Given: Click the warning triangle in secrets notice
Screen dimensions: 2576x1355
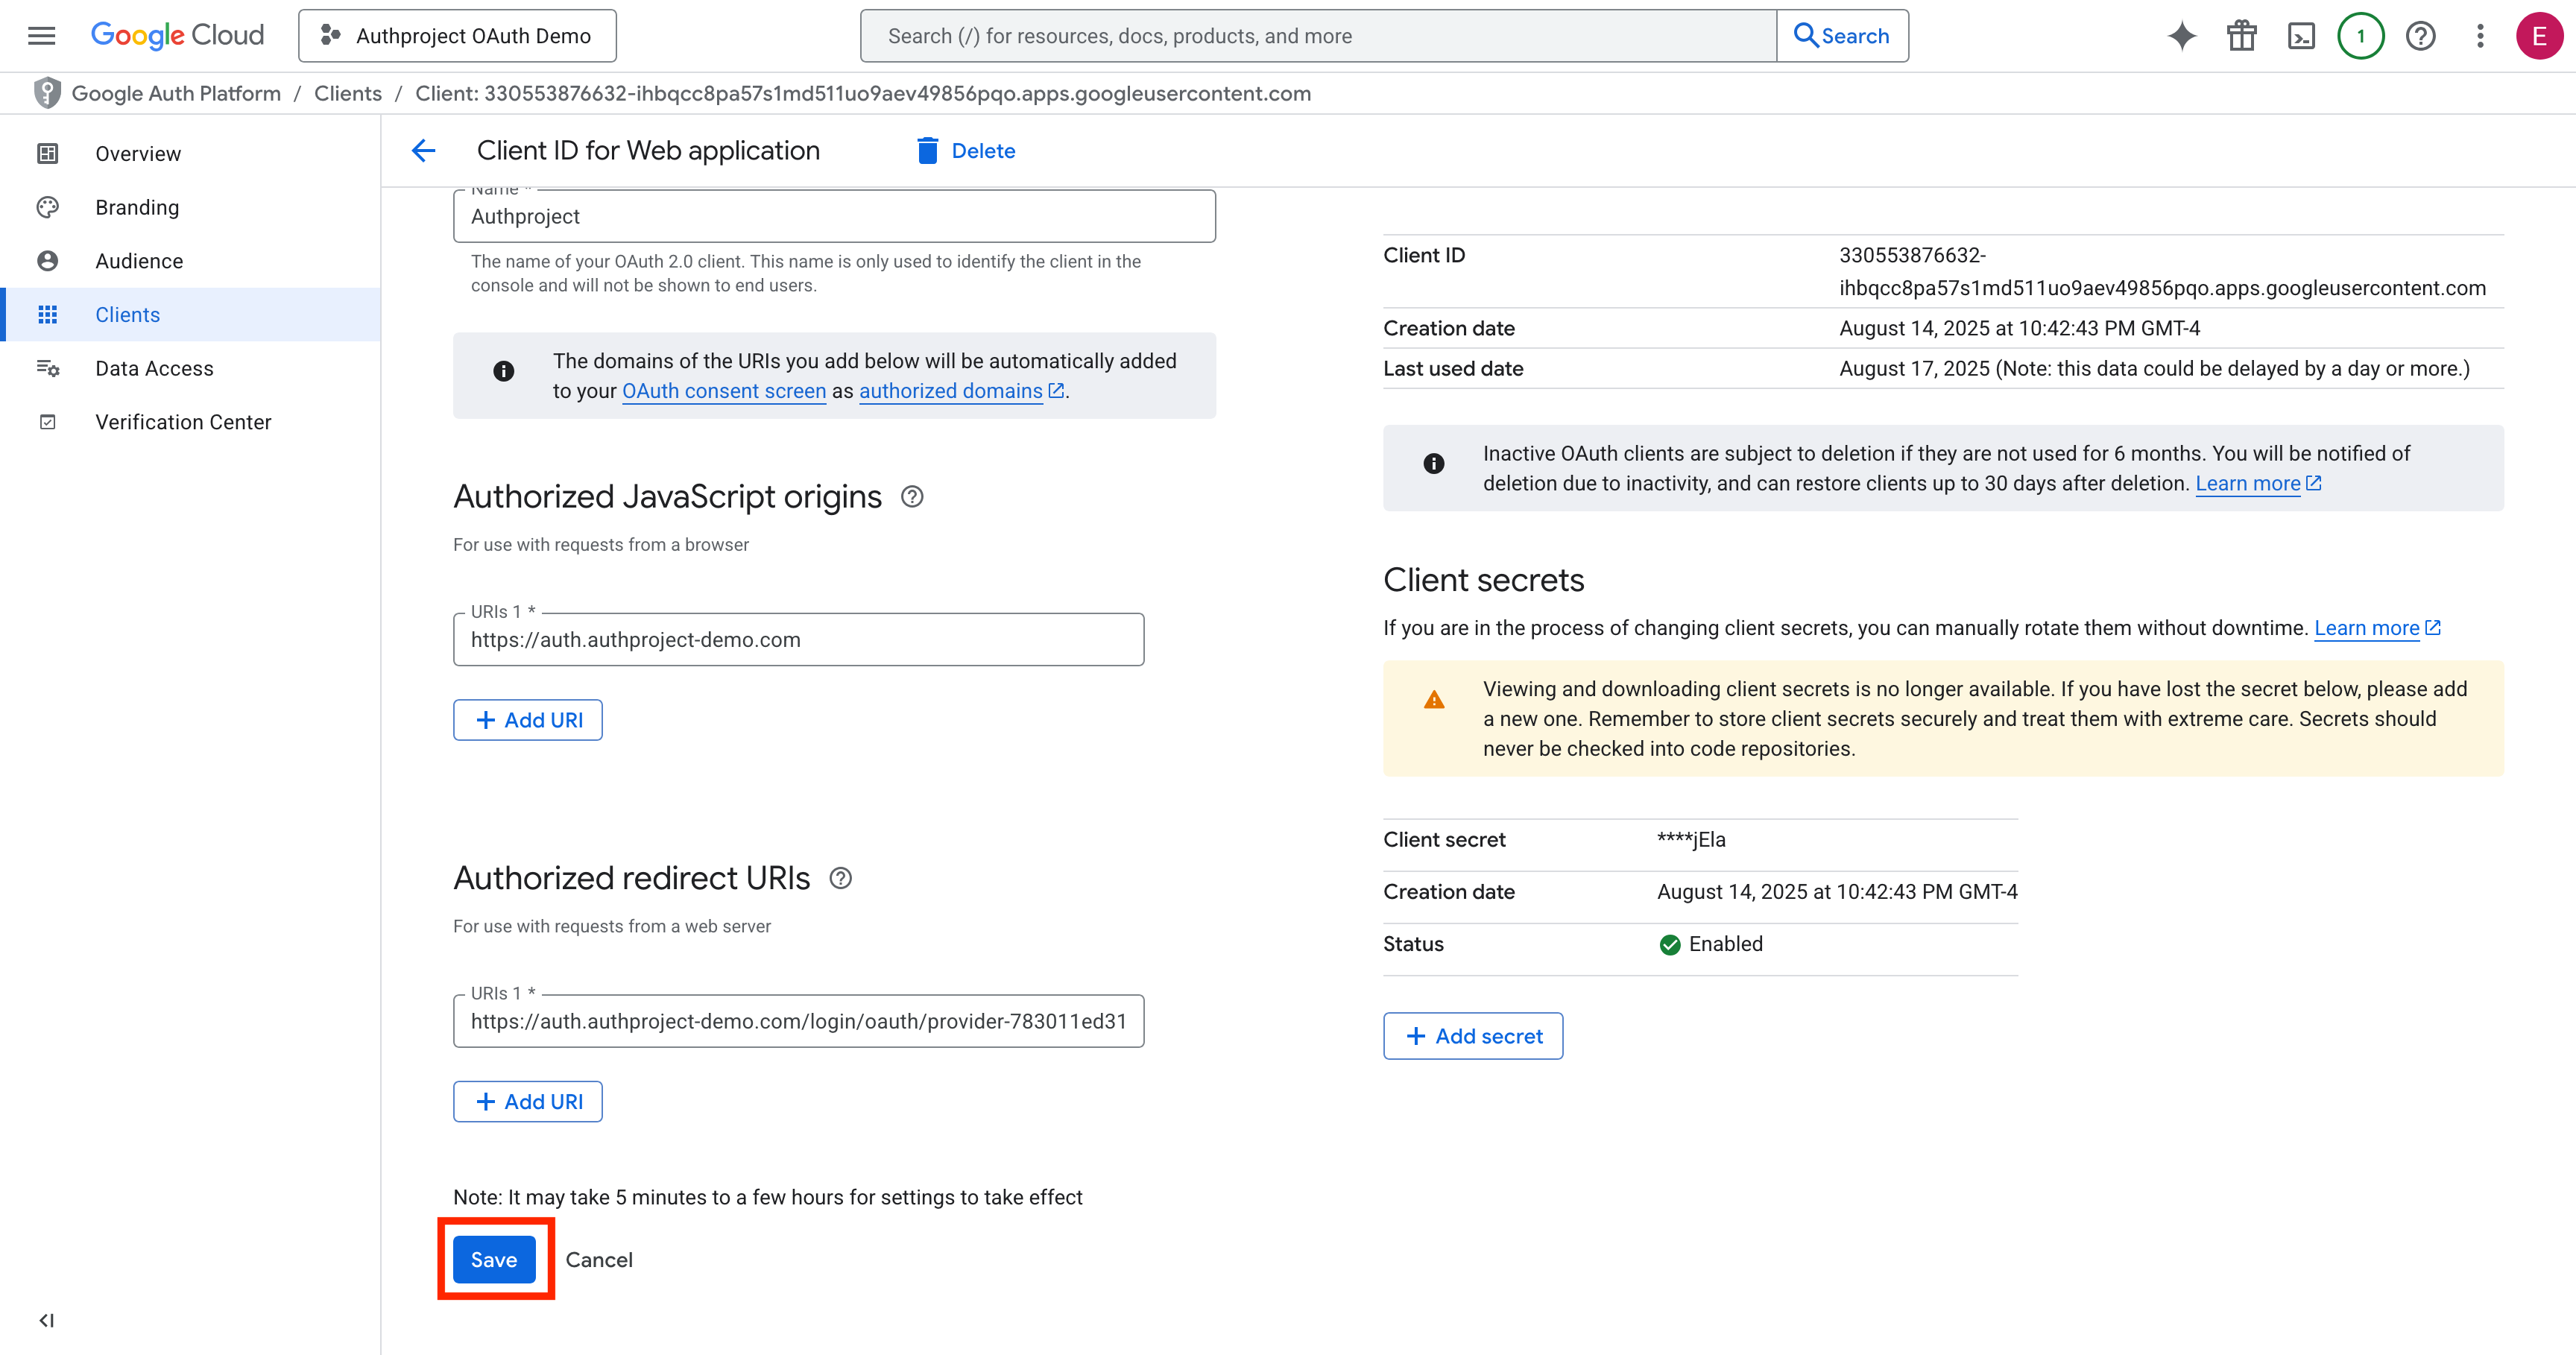Looking at the screenshot, I should click(x=1434, y=700).
